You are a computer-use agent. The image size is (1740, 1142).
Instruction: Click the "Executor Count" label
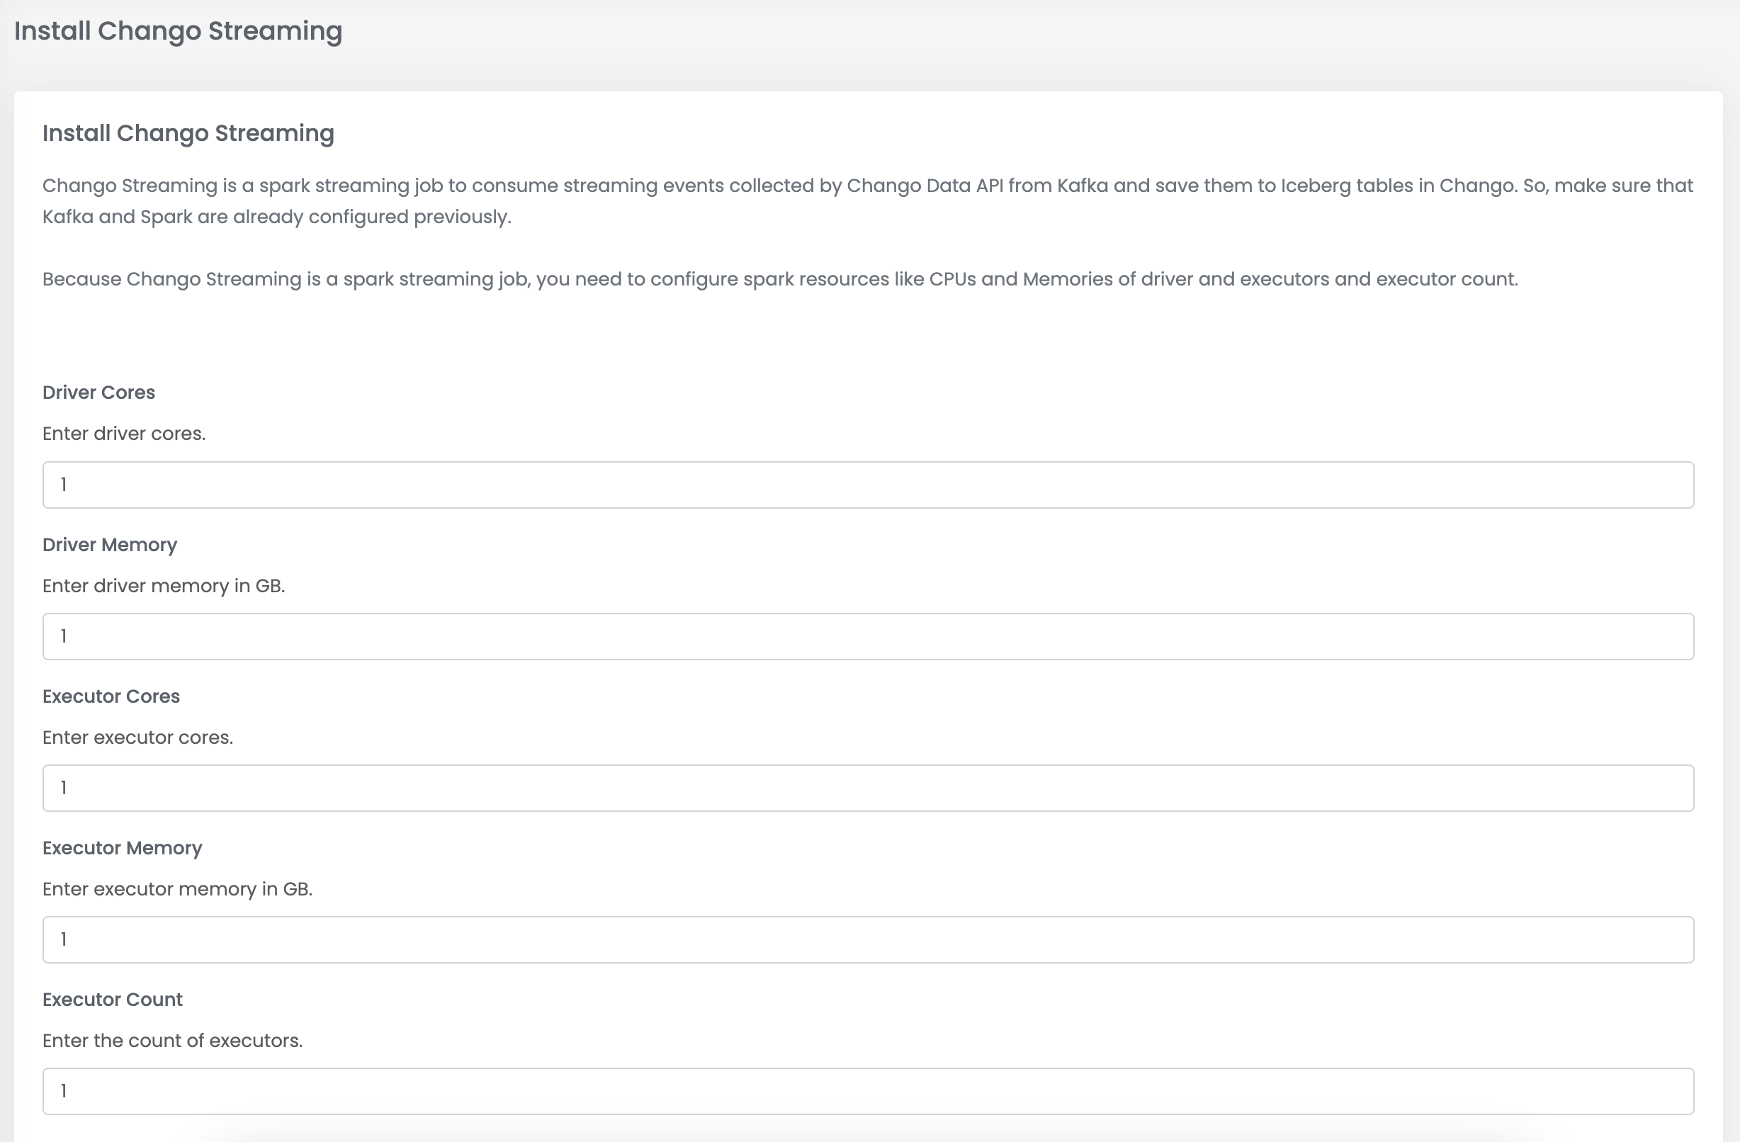[113, 1000]
